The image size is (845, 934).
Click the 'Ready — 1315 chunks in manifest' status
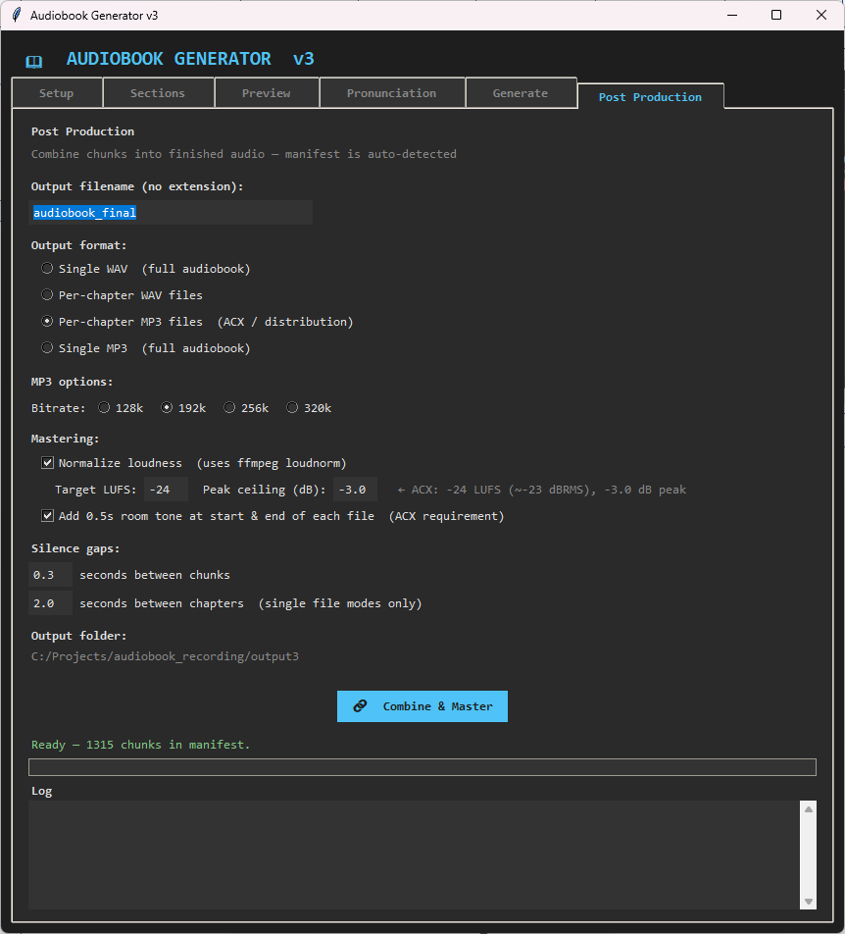(140, 745)
